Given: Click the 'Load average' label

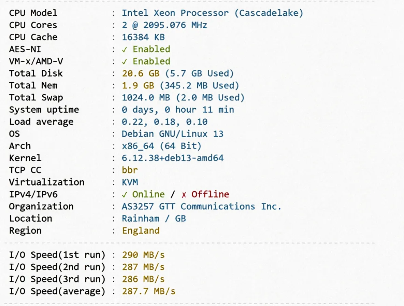Looking at the screenshot, I should [x=41, y=122].
